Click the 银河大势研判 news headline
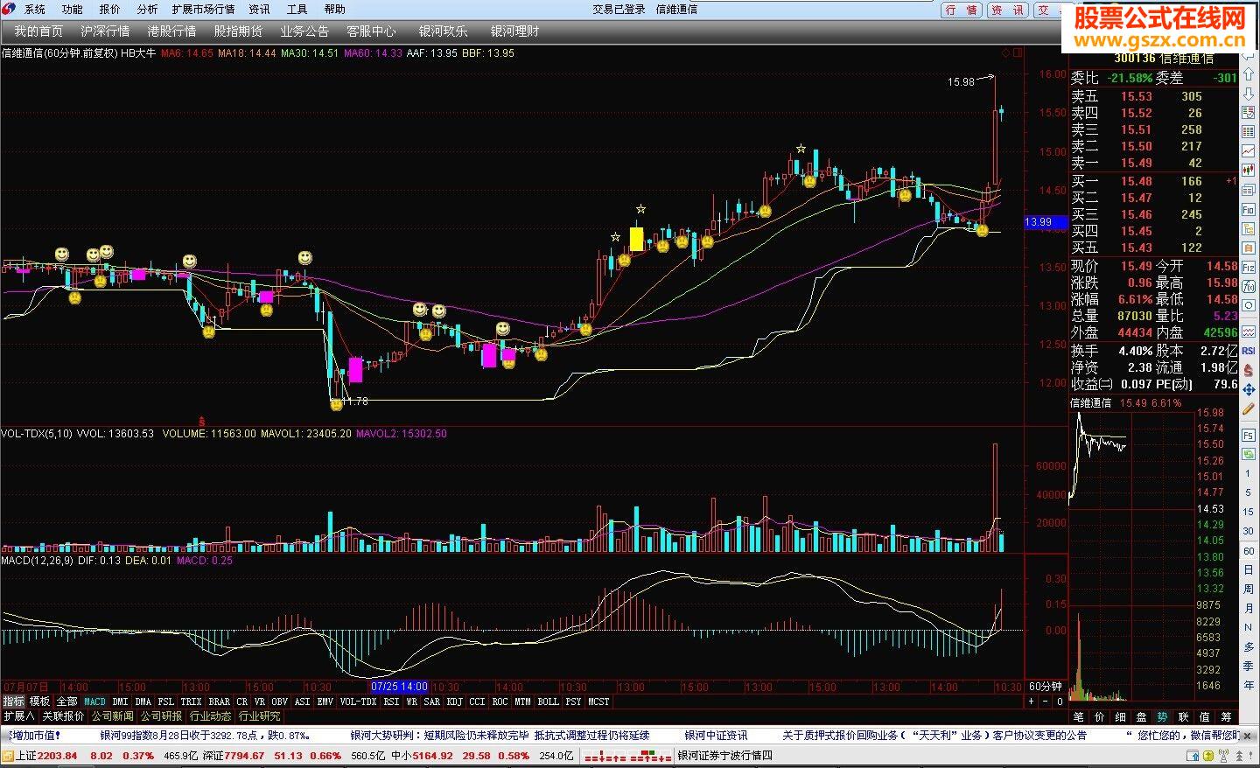 coord(500,736)
